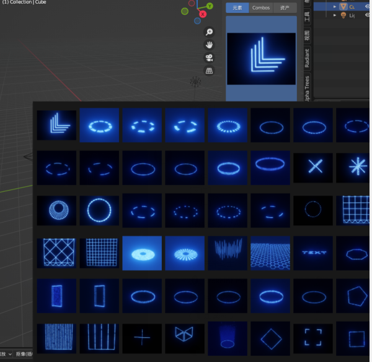The image size is (372, 362).
Task: Click the green Y axis gizmo ball
Action: [x=210, y=6]
